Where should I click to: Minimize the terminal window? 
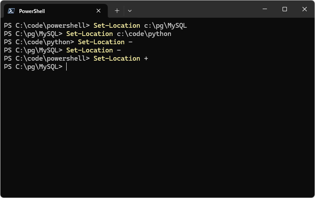coord(265,9)
